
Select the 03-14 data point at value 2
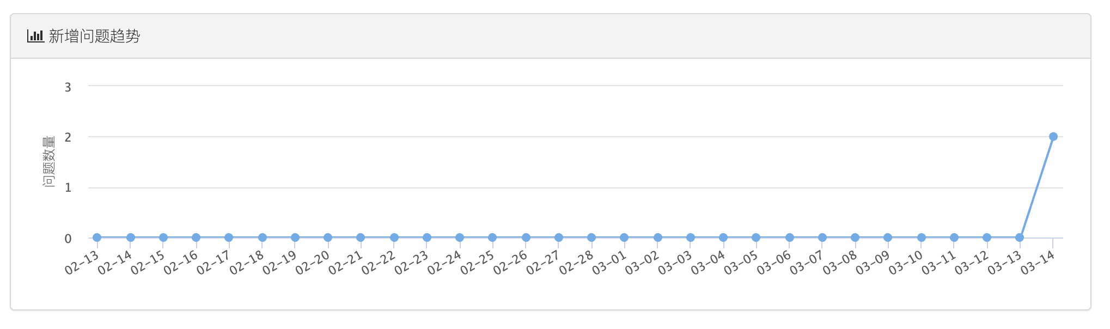1053,137
